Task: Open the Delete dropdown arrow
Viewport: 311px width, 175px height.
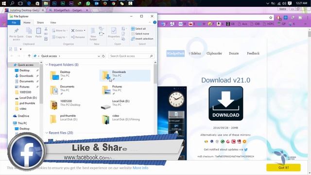Action: click(x=85, y=31)
